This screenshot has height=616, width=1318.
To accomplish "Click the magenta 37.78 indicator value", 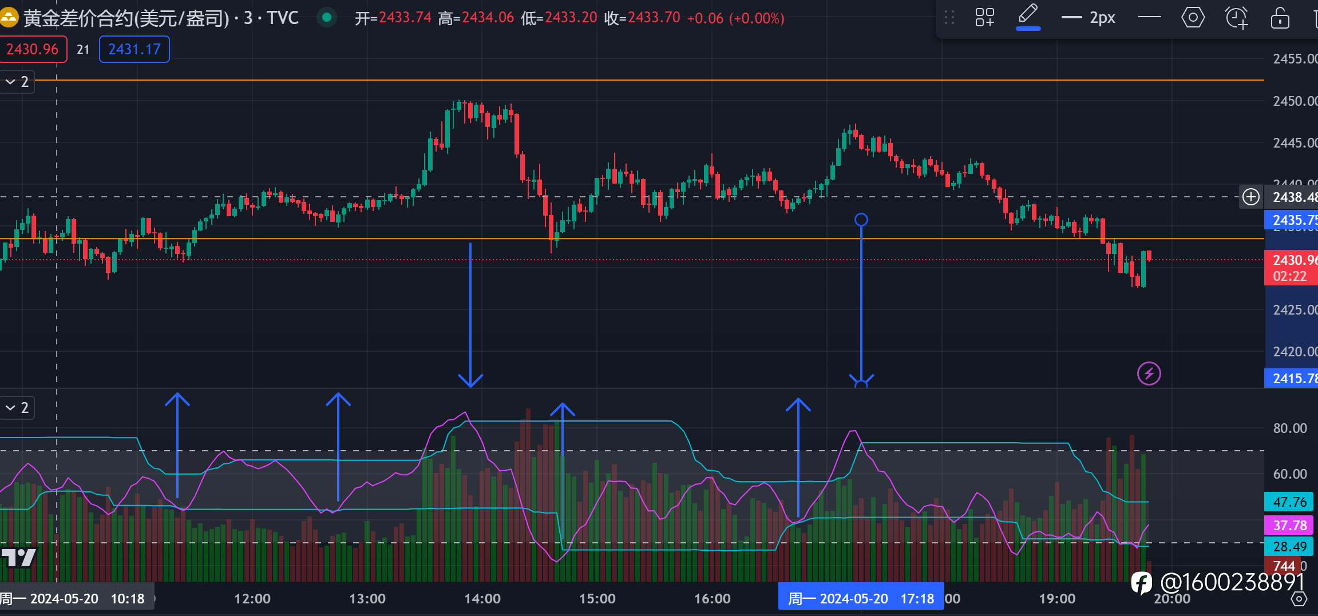I will click(x=1289, y=525).
